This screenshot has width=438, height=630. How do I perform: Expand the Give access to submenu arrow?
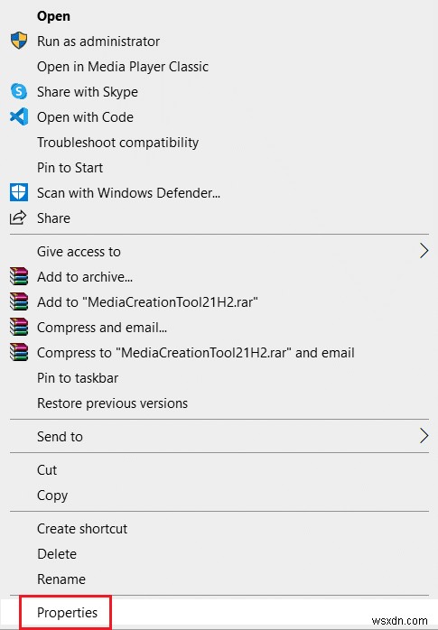[424, 251]
